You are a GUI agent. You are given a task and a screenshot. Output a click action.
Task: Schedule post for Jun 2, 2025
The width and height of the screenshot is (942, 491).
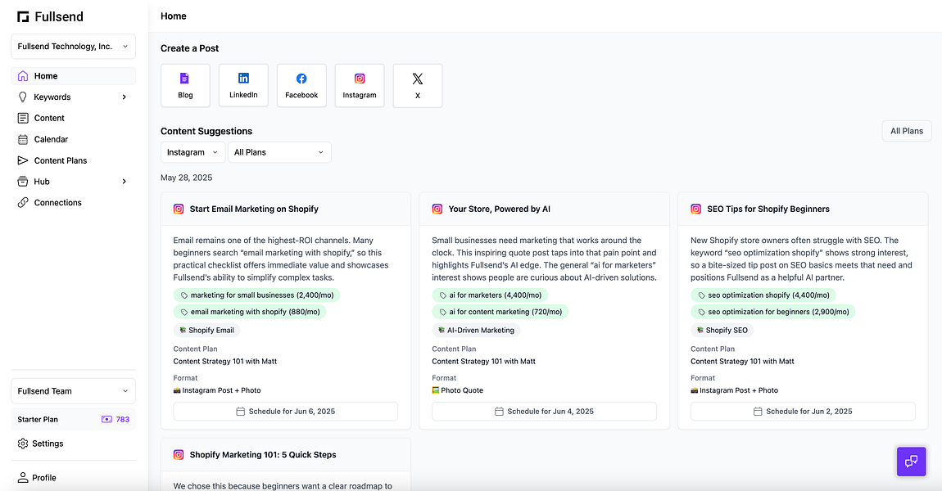point(804,411)
